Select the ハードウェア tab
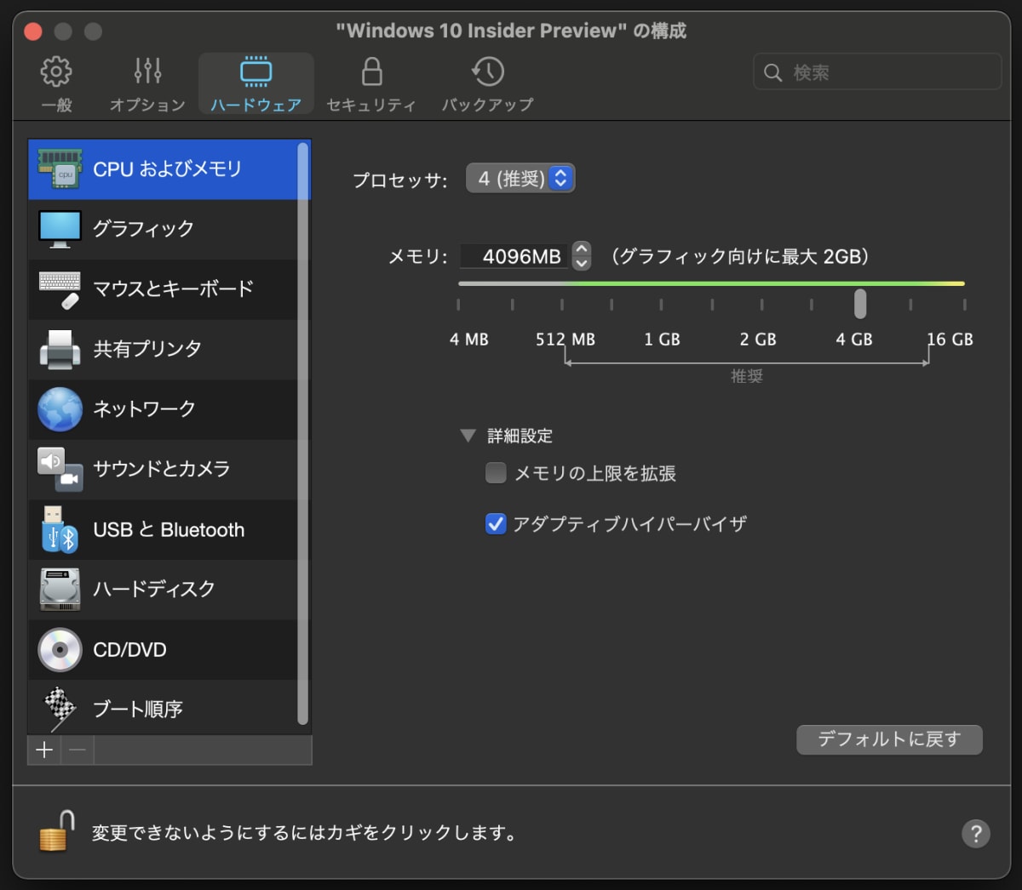 pos(256,83)
